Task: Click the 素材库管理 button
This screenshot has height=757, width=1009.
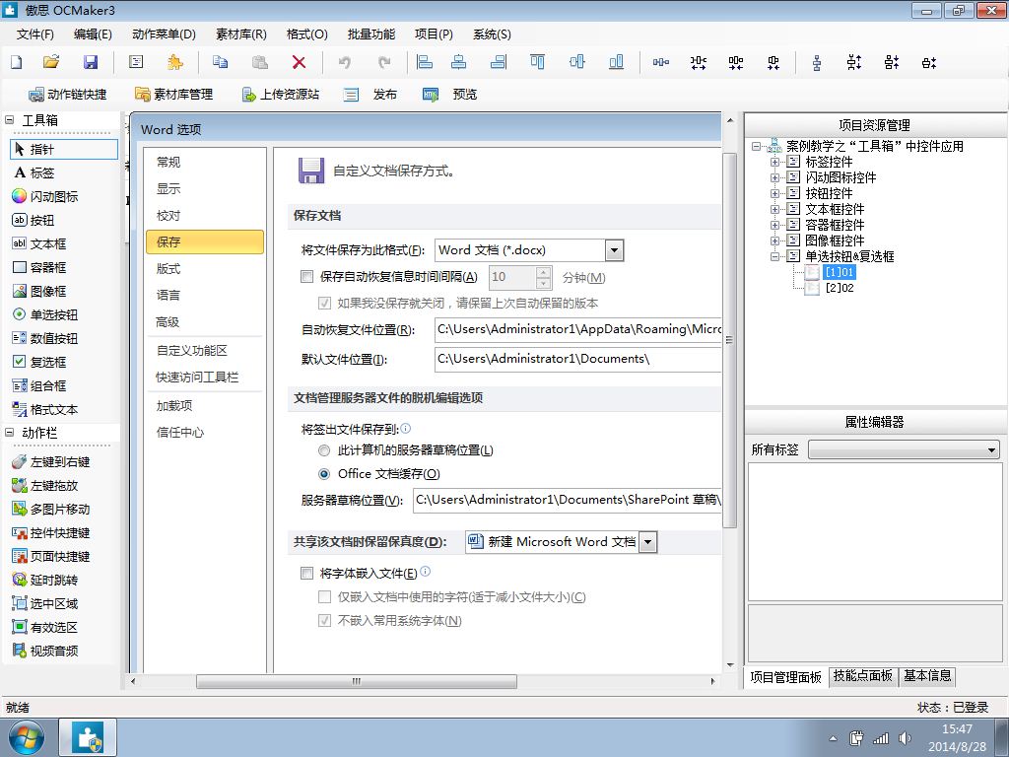Action: [x=173, y=95]
